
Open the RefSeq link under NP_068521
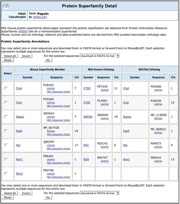pyautogui.click(x=158, y=133)
